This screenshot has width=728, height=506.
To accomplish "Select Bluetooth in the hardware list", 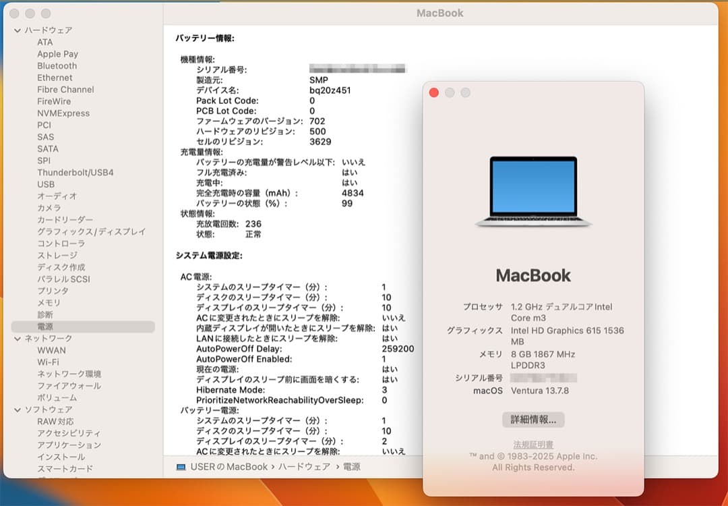I will (56, 65).
